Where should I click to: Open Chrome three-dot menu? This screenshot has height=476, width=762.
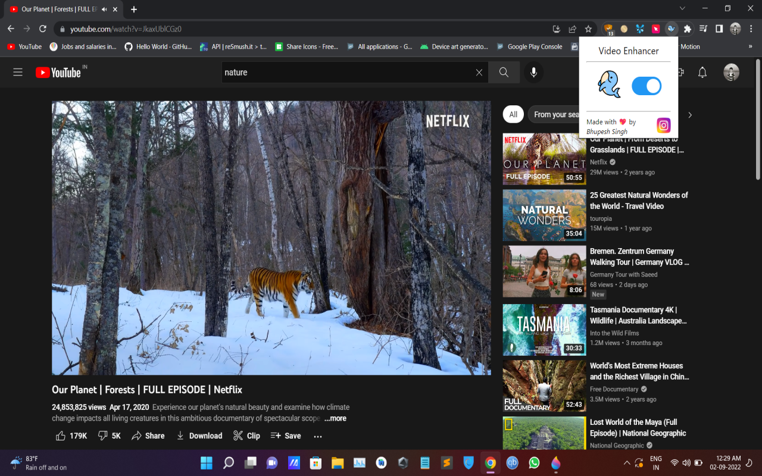(x=751, y=29)
